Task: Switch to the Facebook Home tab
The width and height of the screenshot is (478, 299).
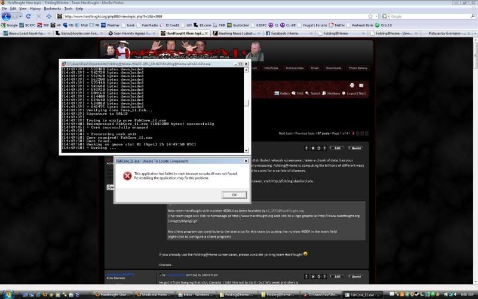Action: click(x=289, y=33)
